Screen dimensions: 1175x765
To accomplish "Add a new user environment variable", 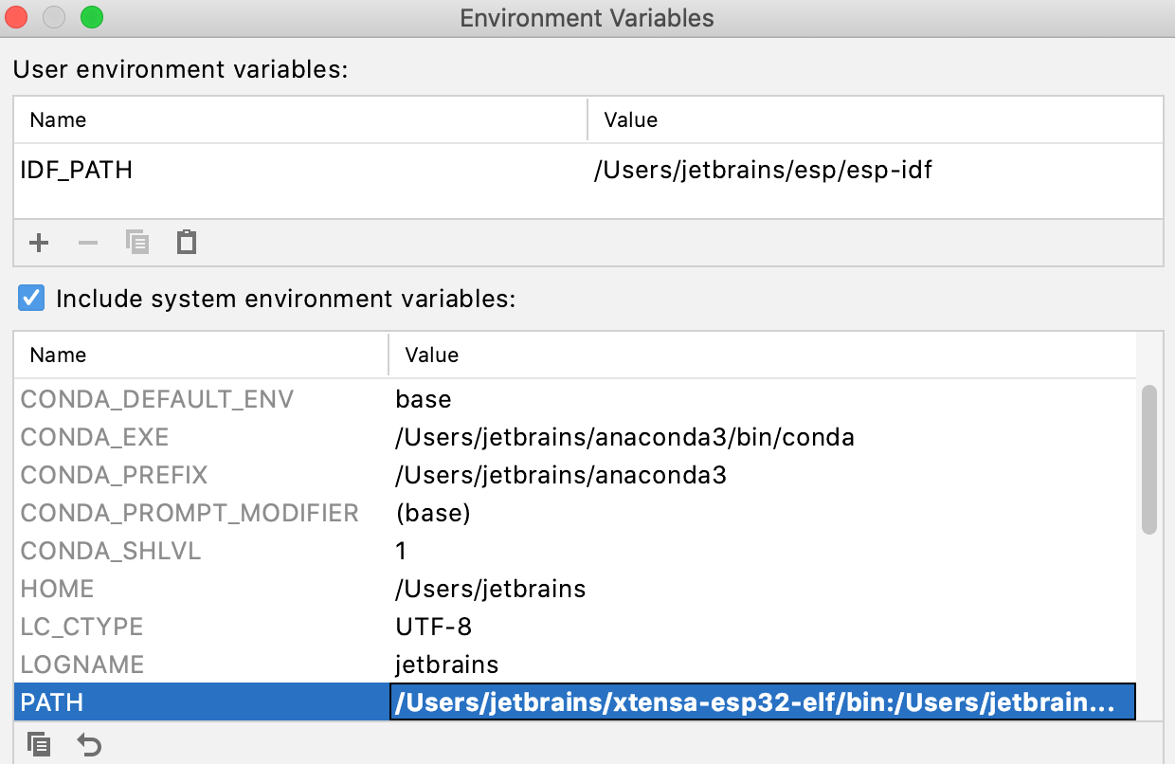I will click(x=39, y=243).
